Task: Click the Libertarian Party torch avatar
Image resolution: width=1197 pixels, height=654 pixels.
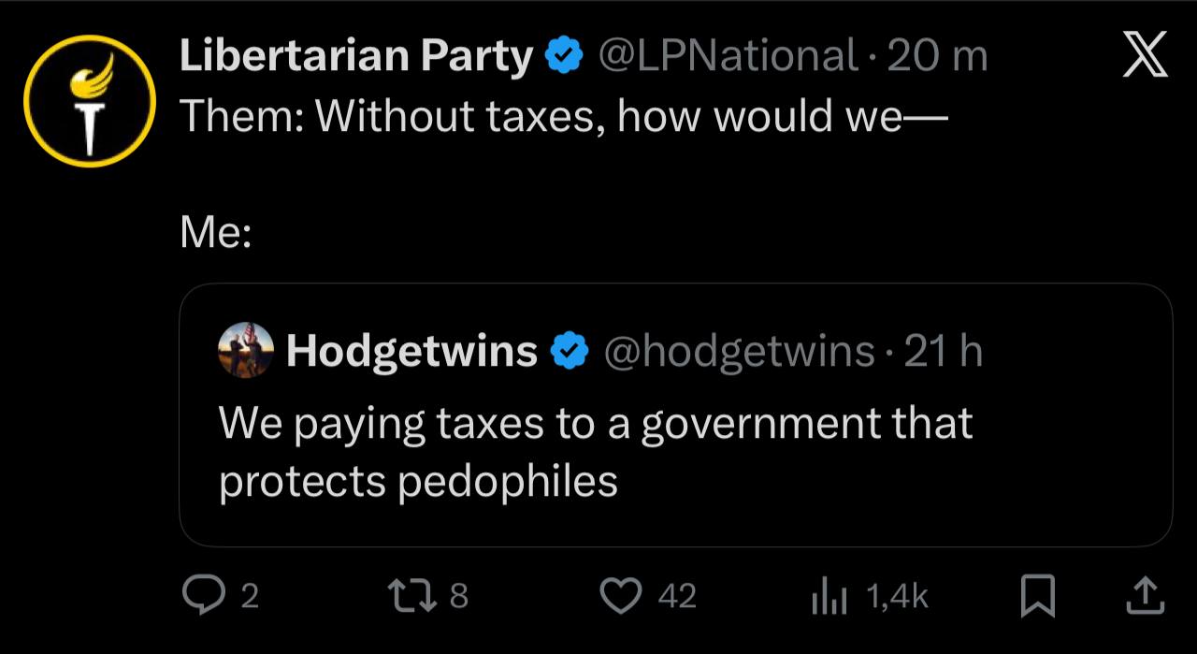Action: pos(89,100)
